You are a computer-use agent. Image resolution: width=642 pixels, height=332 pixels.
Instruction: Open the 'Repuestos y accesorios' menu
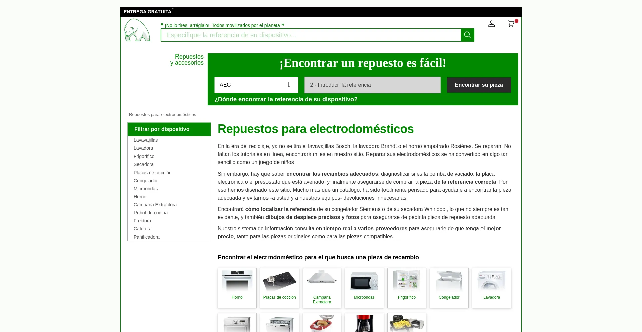click(187, 60)
